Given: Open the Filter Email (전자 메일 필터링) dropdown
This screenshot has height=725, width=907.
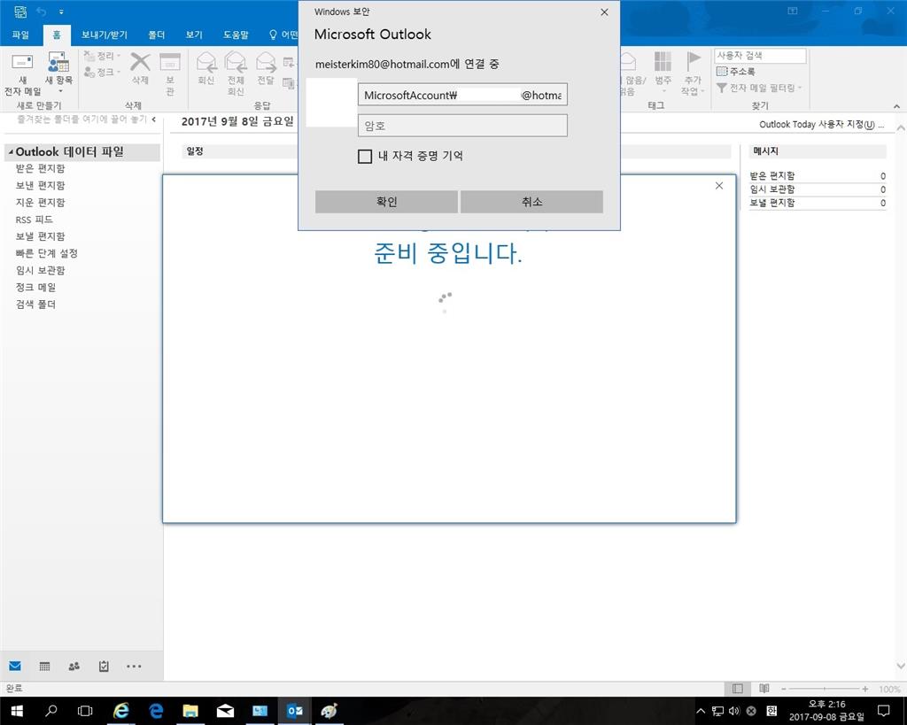Looking at the screenshot, I should [759, 88].
